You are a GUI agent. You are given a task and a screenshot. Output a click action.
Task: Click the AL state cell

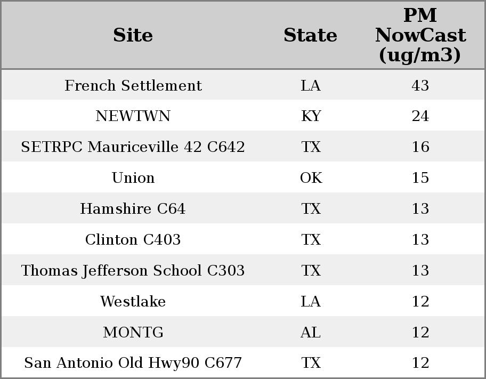click(311, 332)
